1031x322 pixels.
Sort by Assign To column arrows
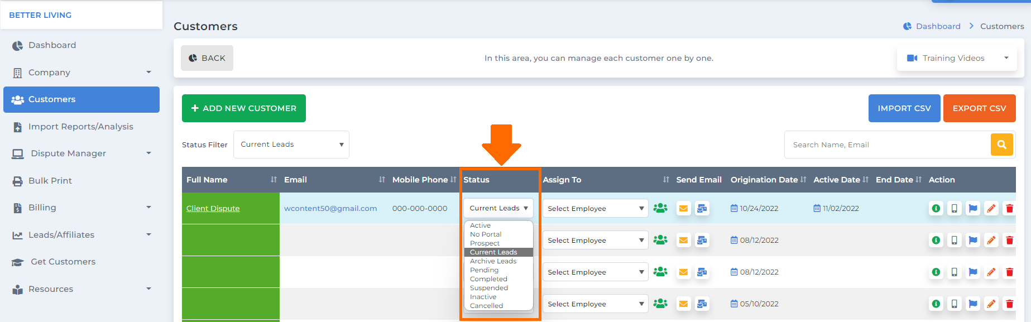pyautogui.click(x=666, y=180)
